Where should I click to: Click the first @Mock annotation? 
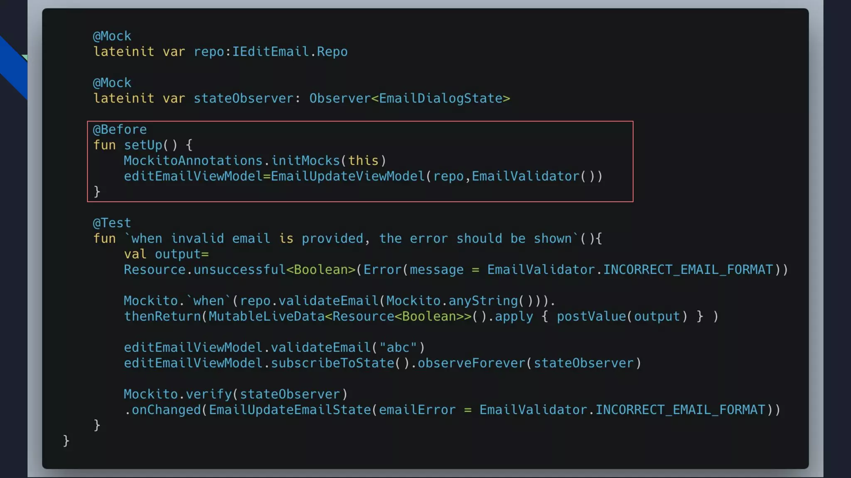pos(112,36)
